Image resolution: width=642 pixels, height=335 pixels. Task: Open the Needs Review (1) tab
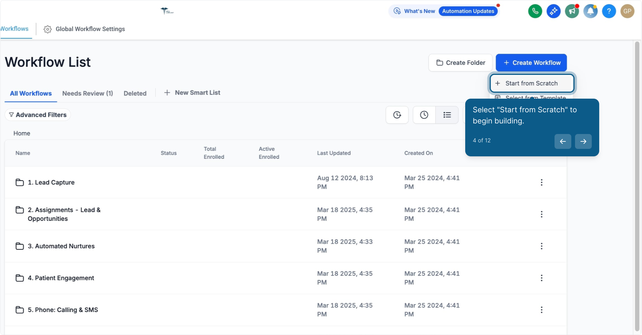tap(87, 93)
